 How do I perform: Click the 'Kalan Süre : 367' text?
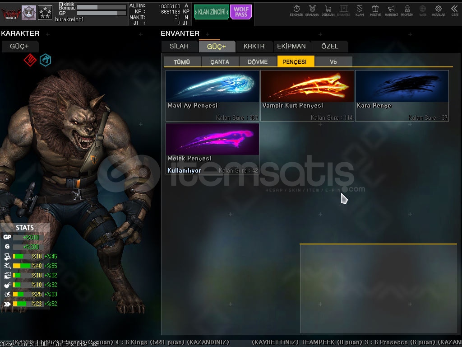[x=237, y=117]
